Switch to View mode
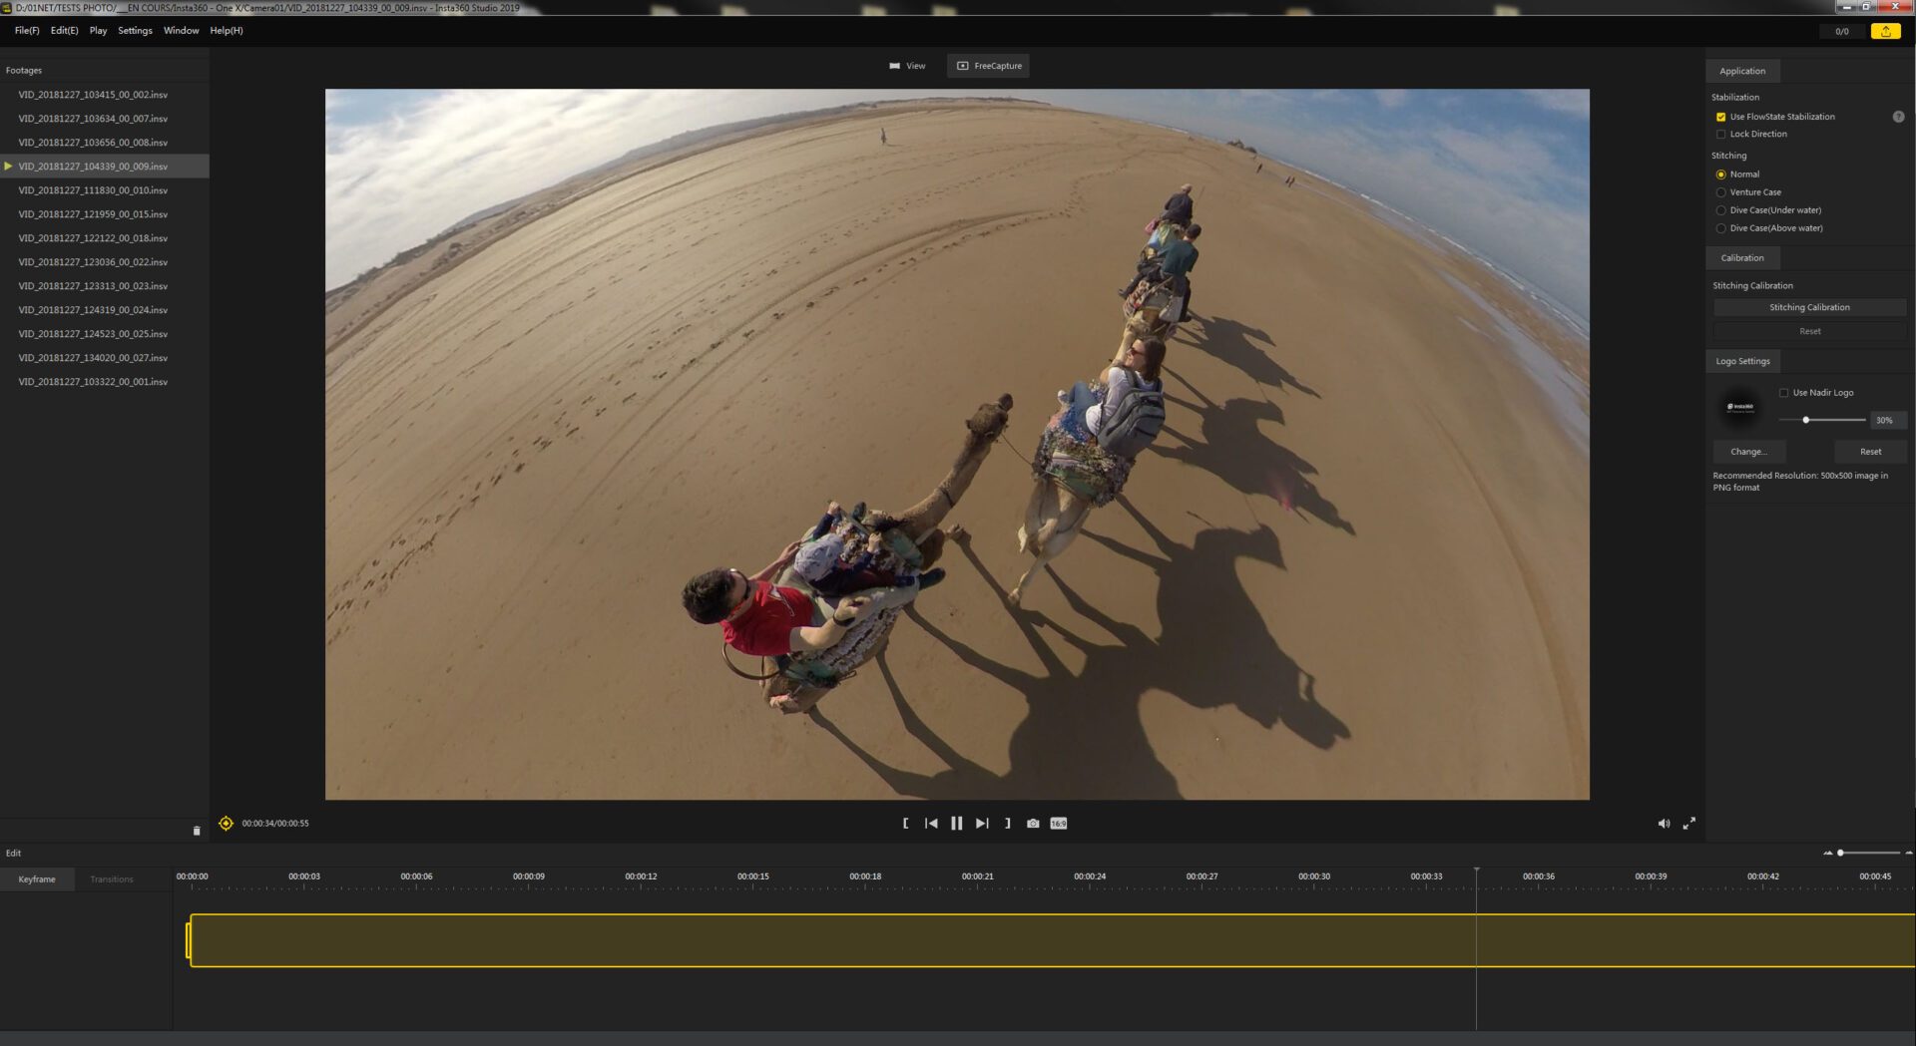Viewport: 1916px width, 1046px height. (907, 66)
